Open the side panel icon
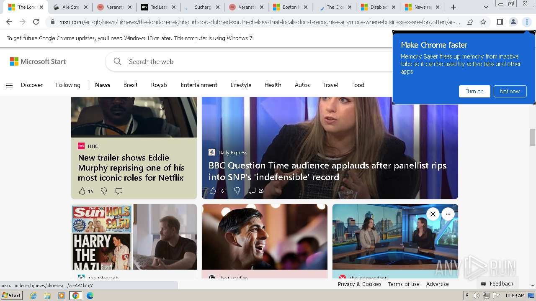The image size is (536, 301). click(500, 22)
